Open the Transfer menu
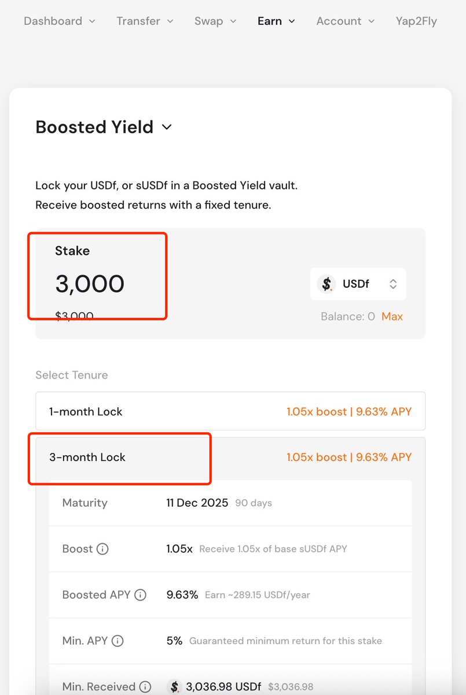The height and width of the screenshot is (695, 466). point(145,21)
